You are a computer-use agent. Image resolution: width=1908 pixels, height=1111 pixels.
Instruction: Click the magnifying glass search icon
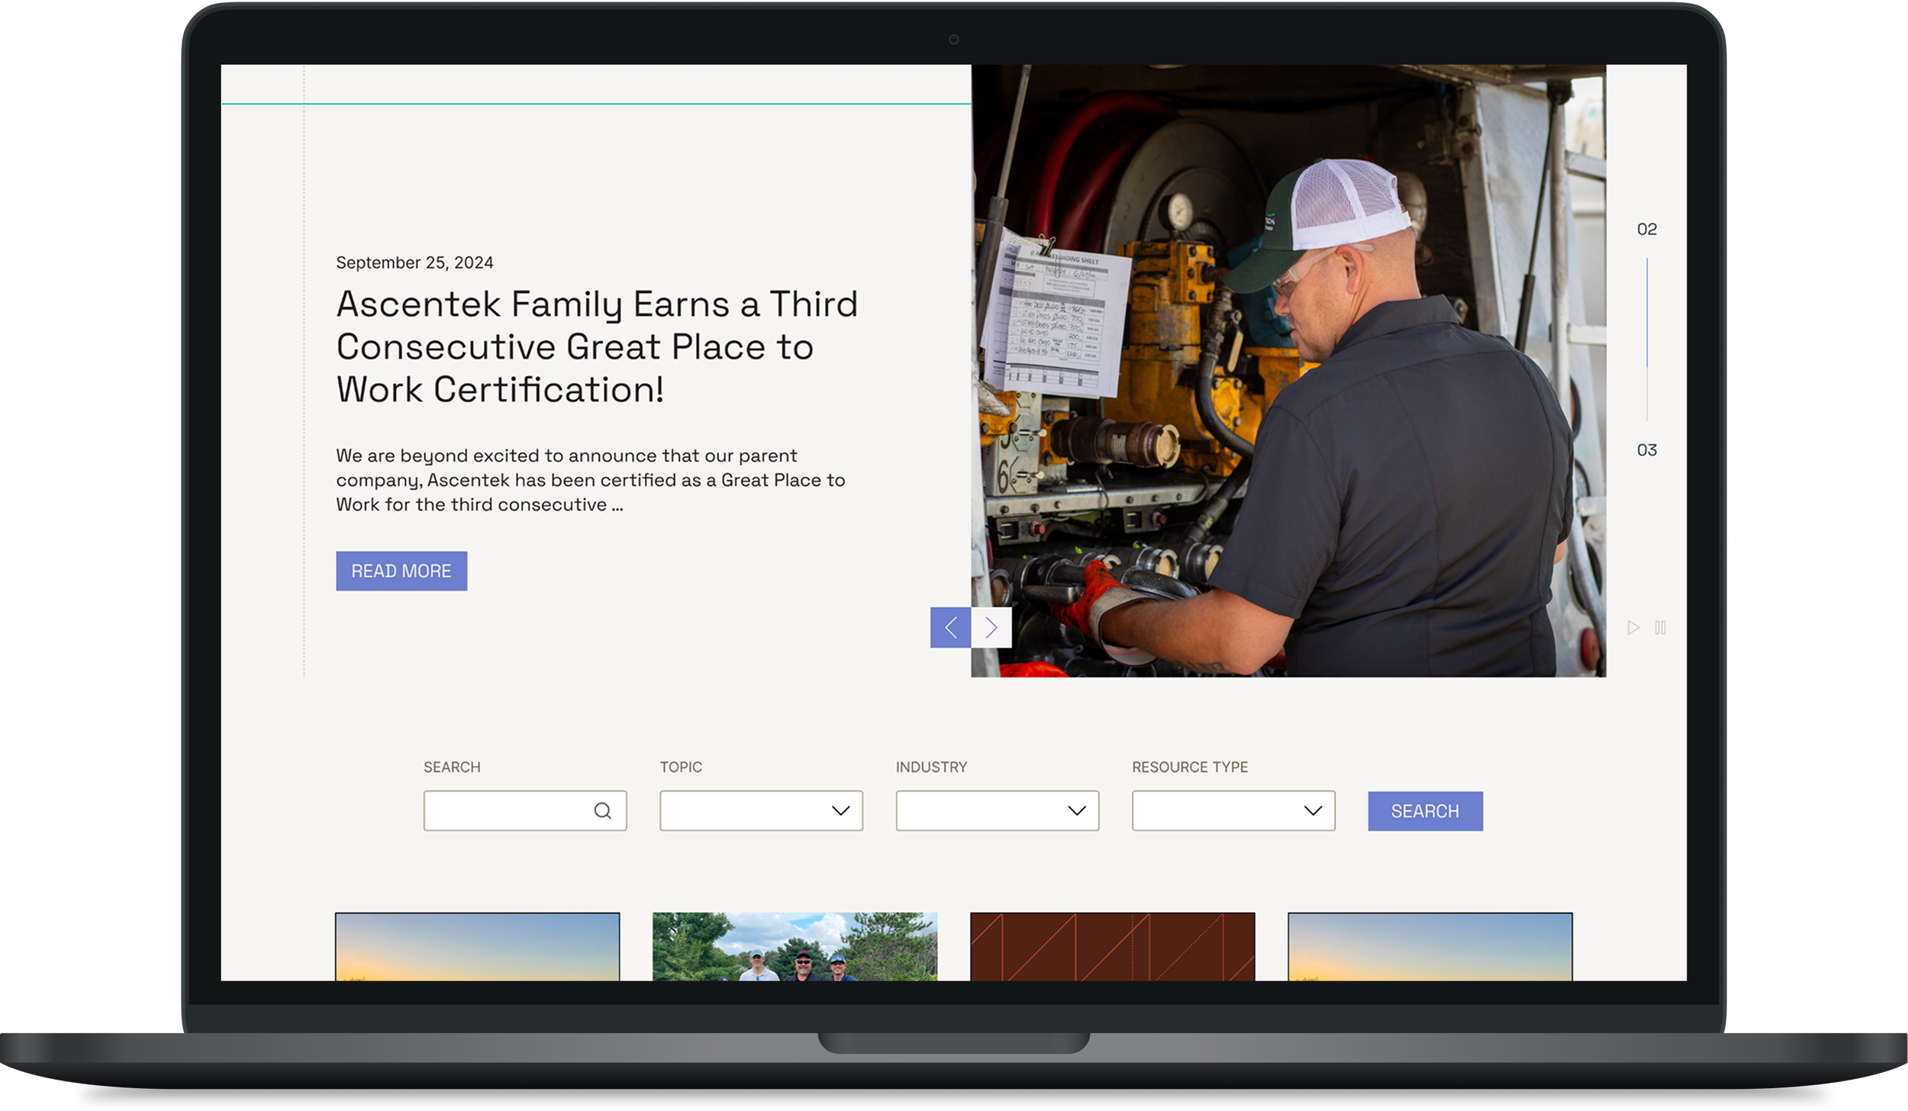click(602, 810)
